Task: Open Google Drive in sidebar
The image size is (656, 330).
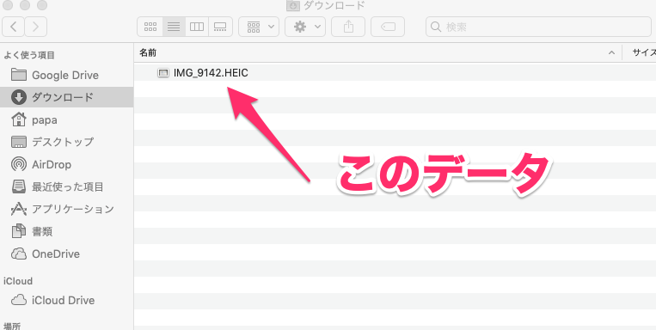Action: [67, 76]
